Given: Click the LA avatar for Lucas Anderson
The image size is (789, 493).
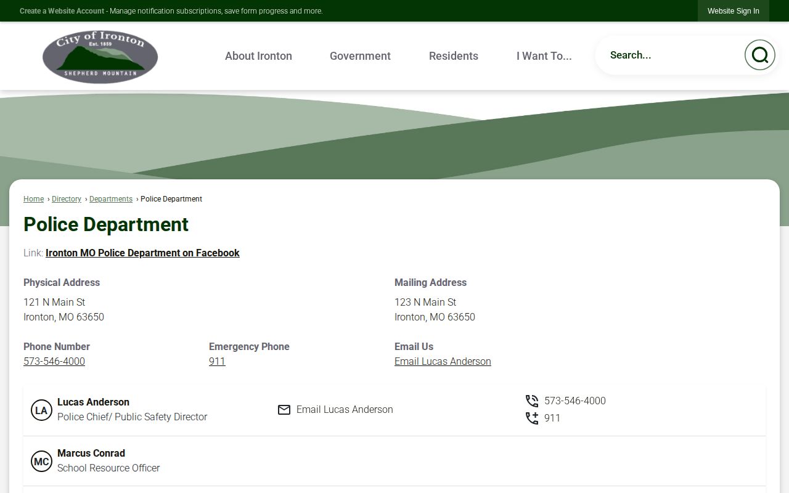Looking at the screenshot, I should point(41,410).
